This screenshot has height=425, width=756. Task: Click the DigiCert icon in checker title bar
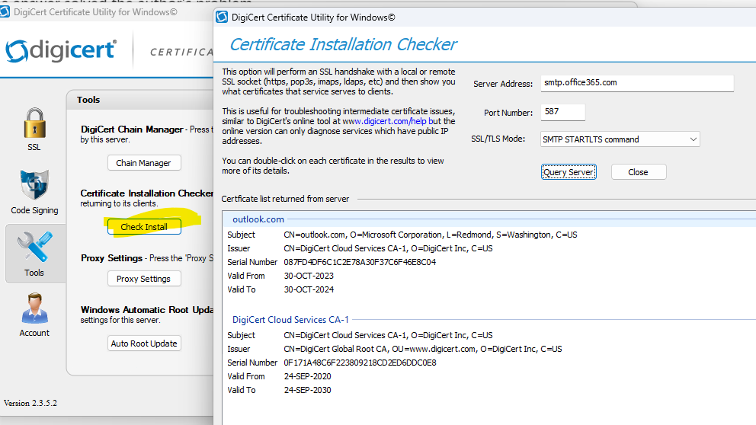[222, 18]
